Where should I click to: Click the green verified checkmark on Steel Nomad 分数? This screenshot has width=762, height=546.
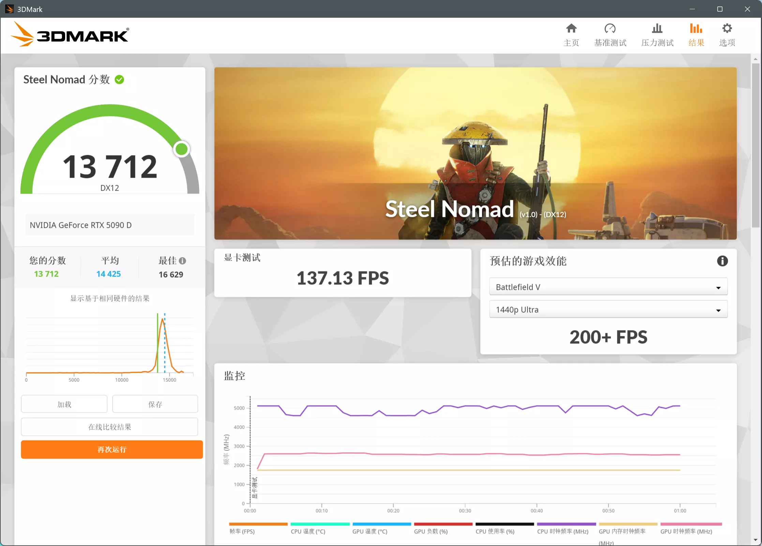point(119,79)
